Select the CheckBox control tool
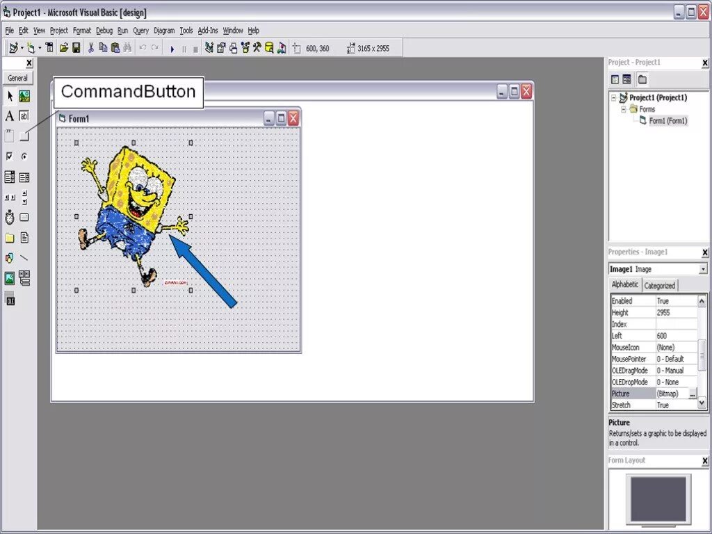Screen dimensions: 712x534 [10, 156]
